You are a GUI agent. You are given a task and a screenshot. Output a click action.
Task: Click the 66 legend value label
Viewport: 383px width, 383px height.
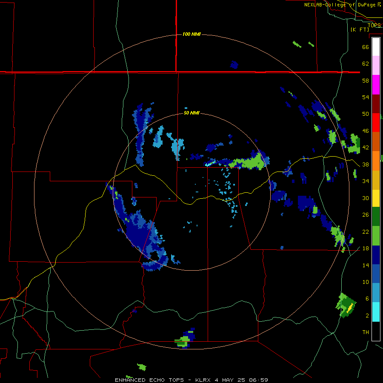click(366, 47)
